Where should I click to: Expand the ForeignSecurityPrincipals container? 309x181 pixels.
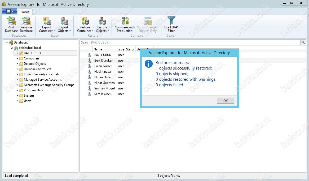(x=17, y=74)
